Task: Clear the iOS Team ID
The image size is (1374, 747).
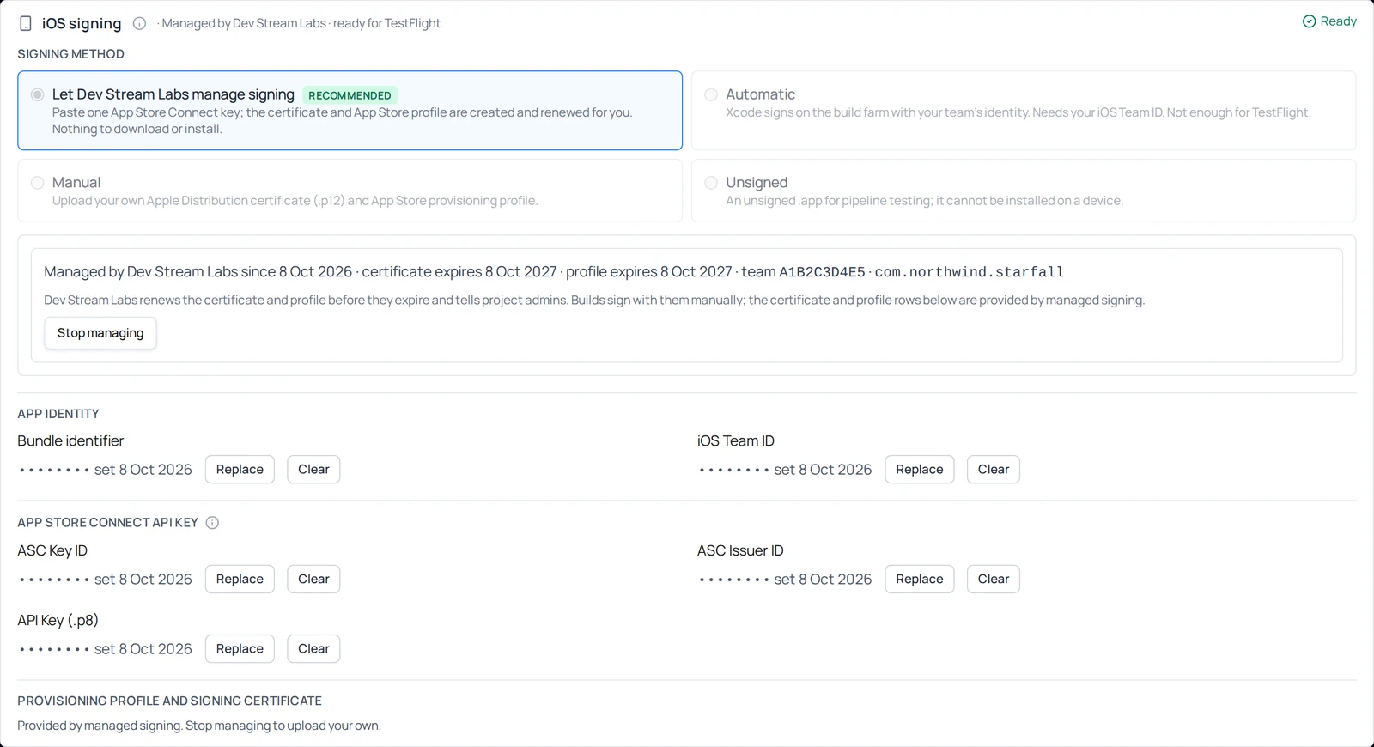Action: 994,470
